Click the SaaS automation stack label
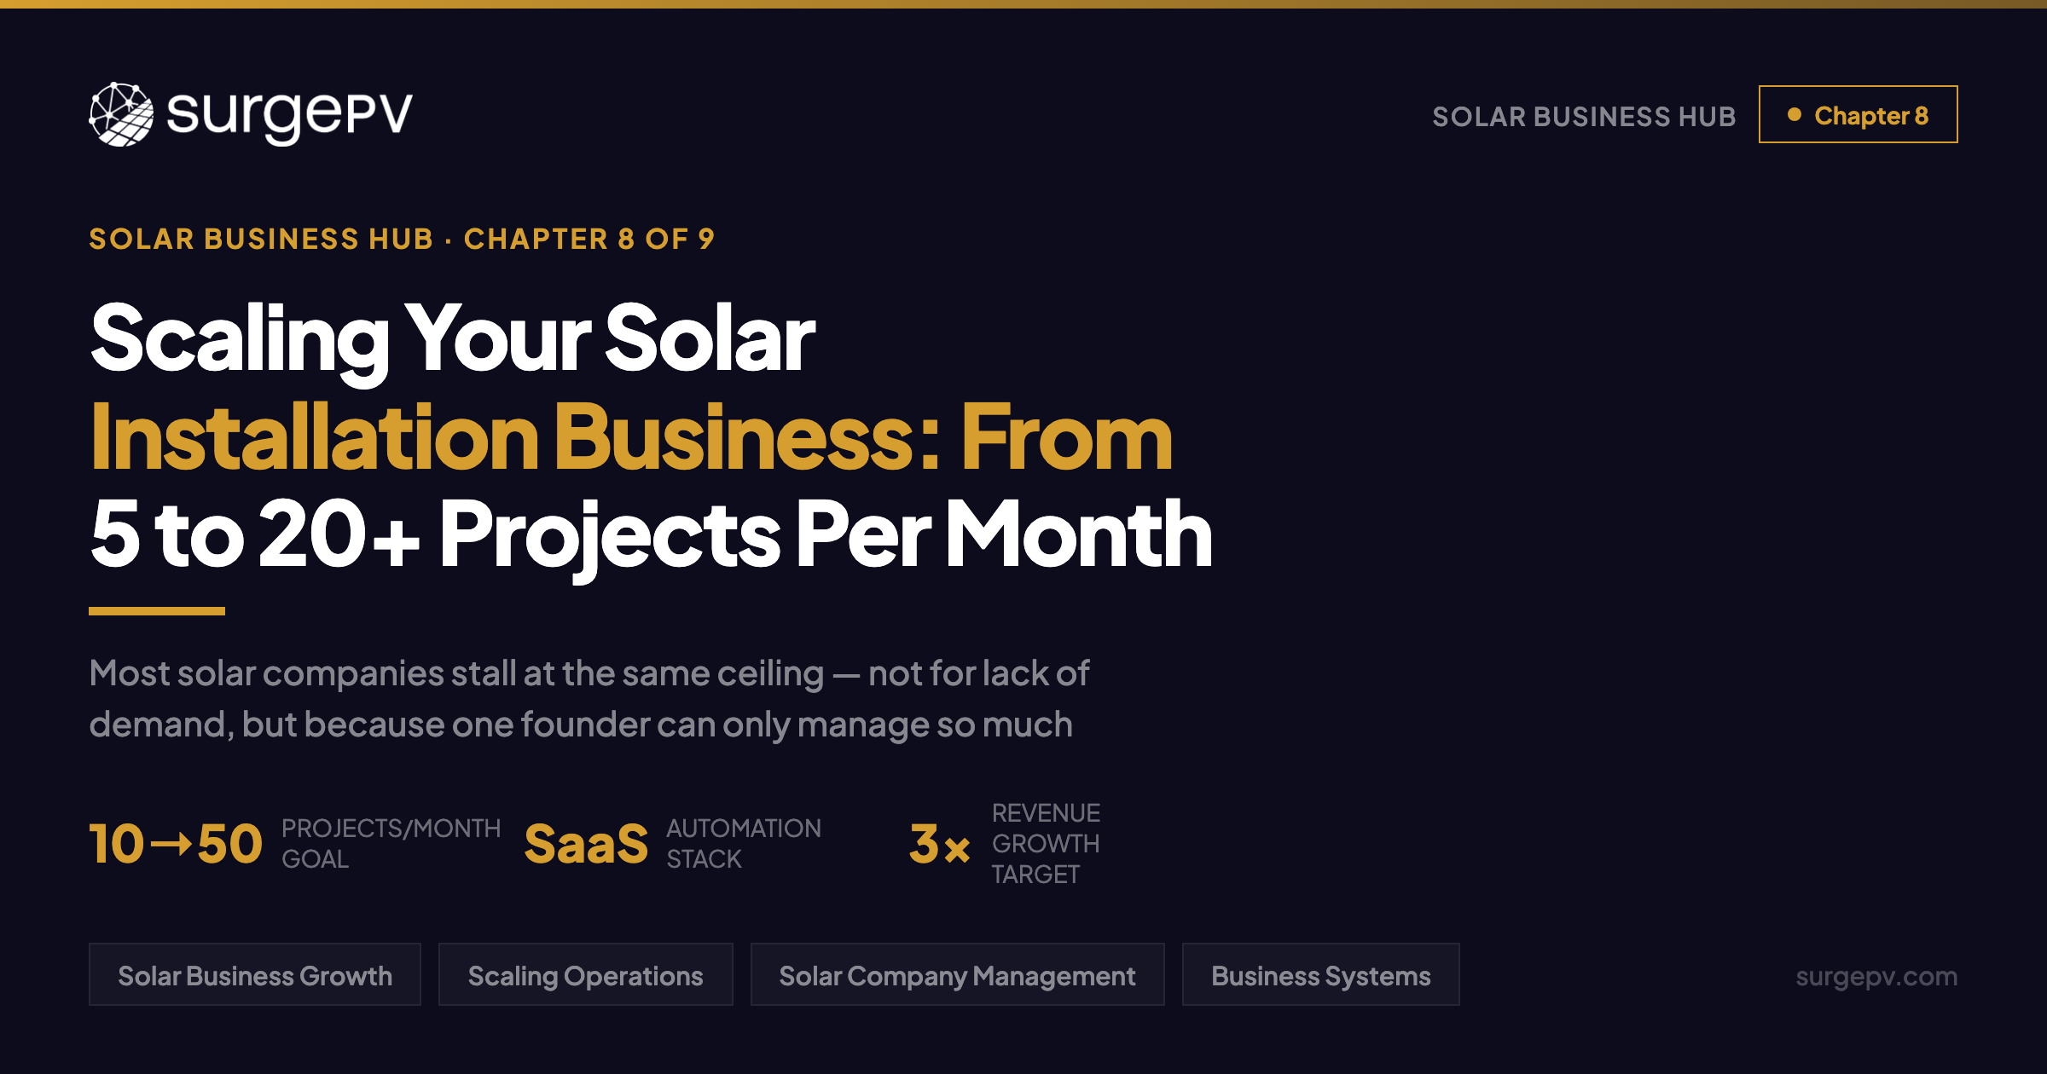 [742, 843]
